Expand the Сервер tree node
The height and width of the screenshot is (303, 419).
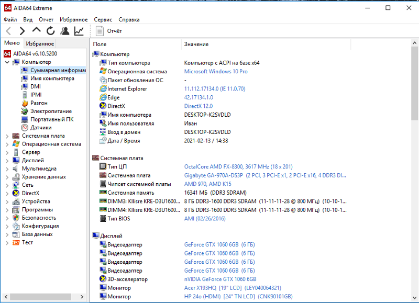pyautogui.click(x=7, y=152)
